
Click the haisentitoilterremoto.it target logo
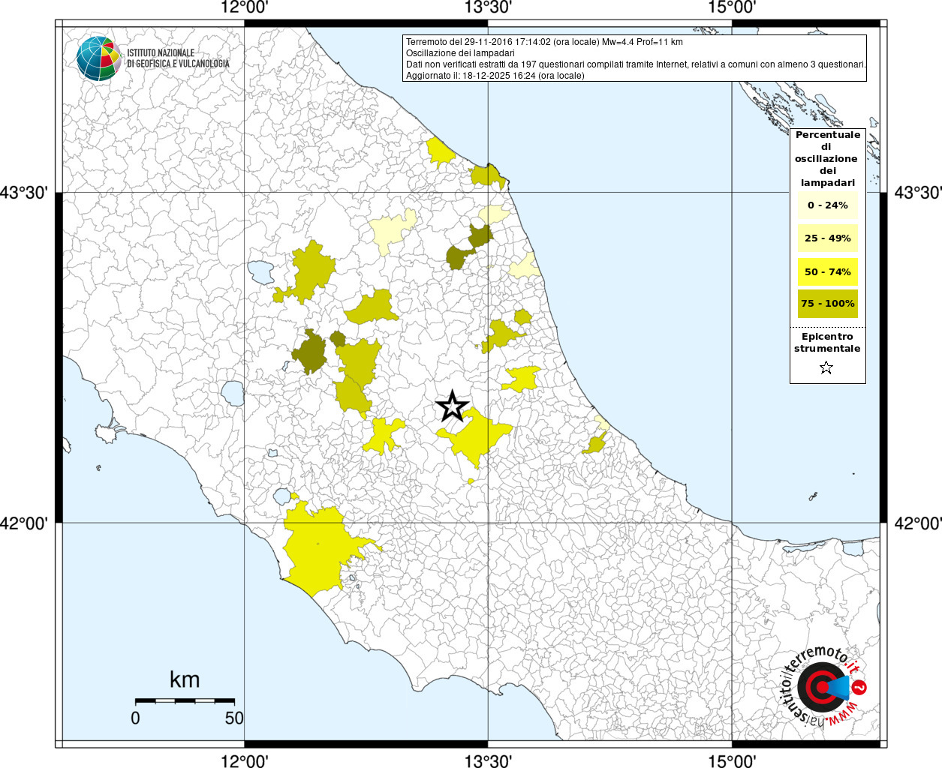pos(823,688)
